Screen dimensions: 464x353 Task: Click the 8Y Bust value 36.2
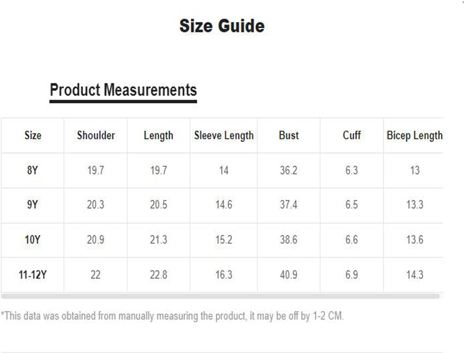click(x=289, y=170)
